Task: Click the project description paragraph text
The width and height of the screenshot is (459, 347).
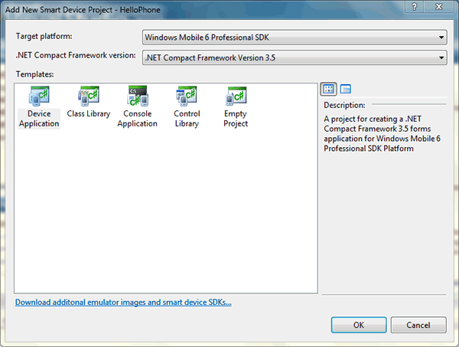Action: coord(382,133)
